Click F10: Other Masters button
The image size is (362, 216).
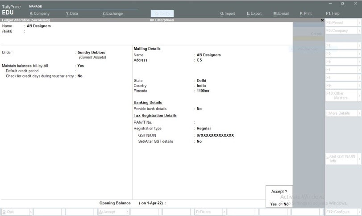pyautogui.click(x=341, y=96)
